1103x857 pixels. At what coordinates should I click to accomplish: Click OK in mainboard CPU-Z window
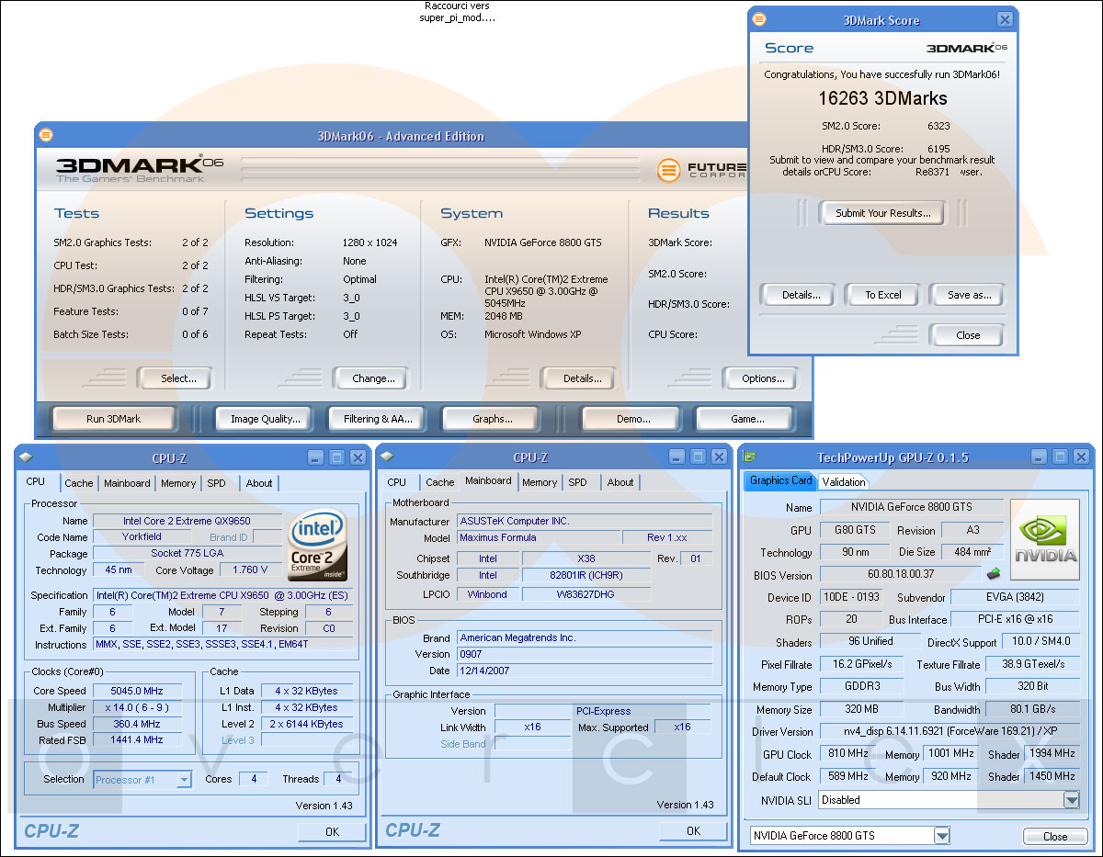coord(693,830)
